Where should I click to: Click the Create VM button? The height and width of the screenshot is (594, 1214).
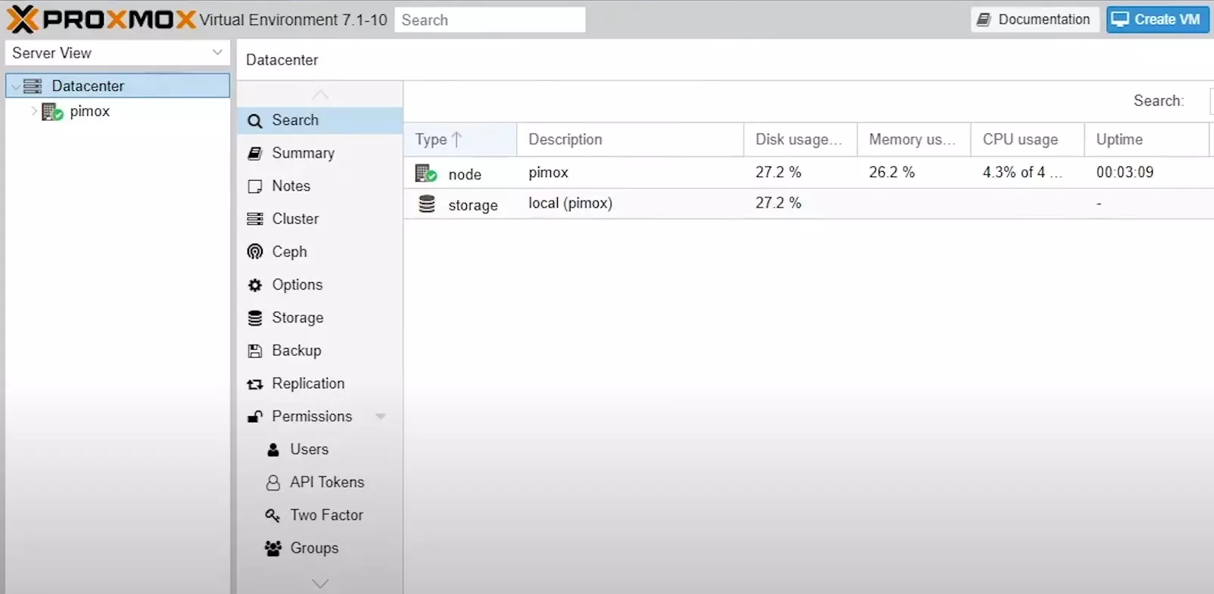pos(1158,20)
